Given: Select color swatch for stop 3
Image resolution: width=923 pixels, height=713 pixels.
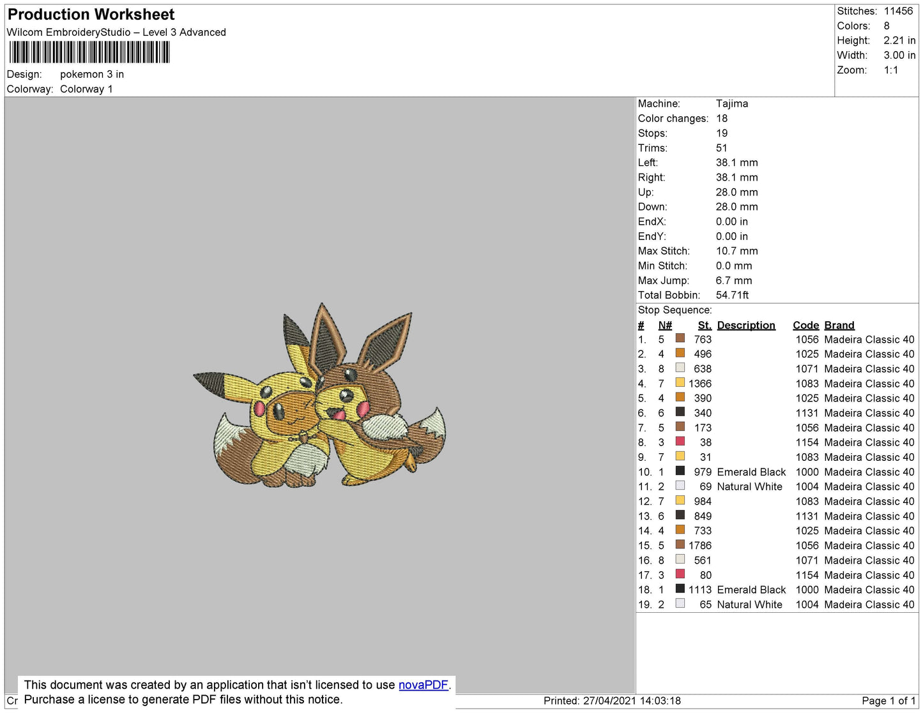Looking at the screenshot, I should click(x=680, y=368).
